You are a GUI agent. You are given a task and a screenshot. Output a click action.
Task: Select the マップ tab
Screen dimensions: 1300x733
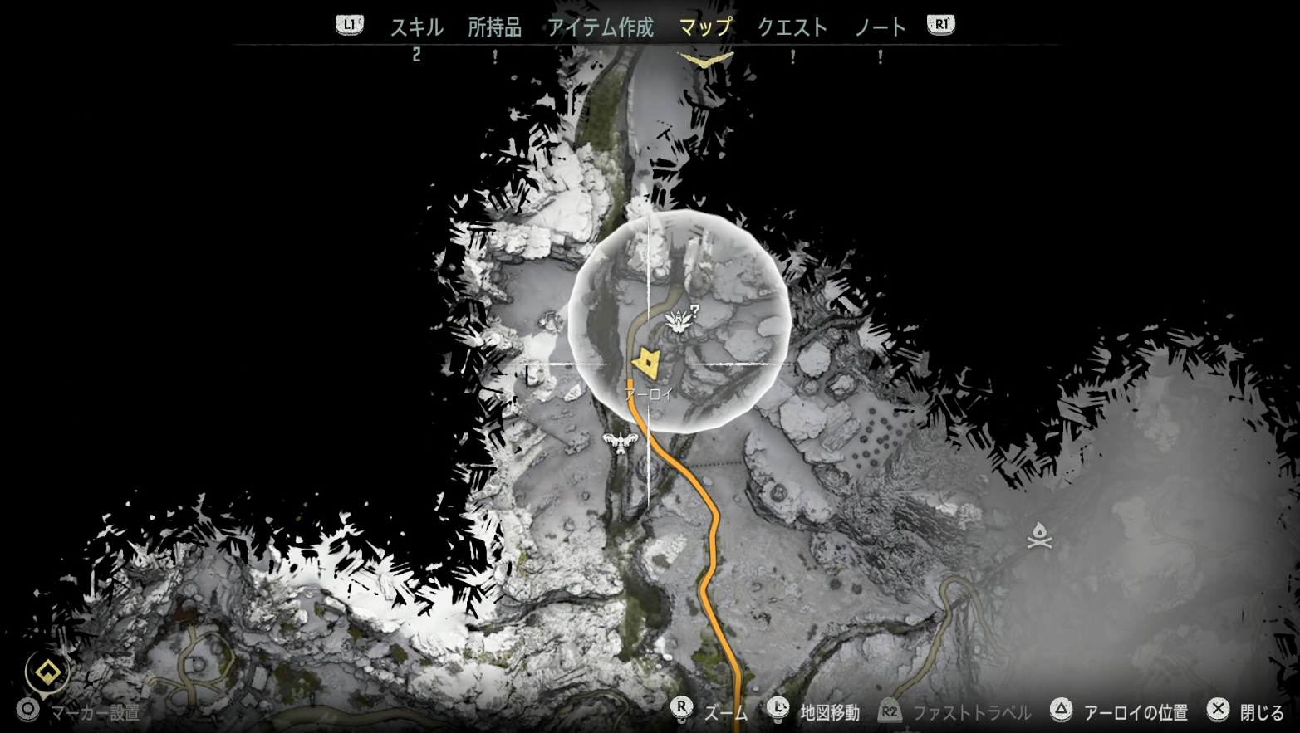tap(705, 27)
